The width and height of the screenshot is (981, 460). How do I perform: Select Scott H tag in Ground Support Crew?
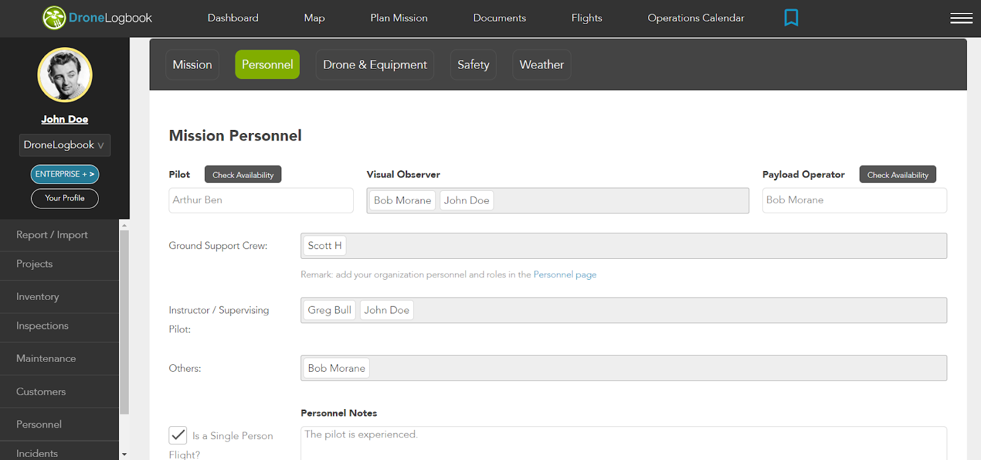[325, 246]
